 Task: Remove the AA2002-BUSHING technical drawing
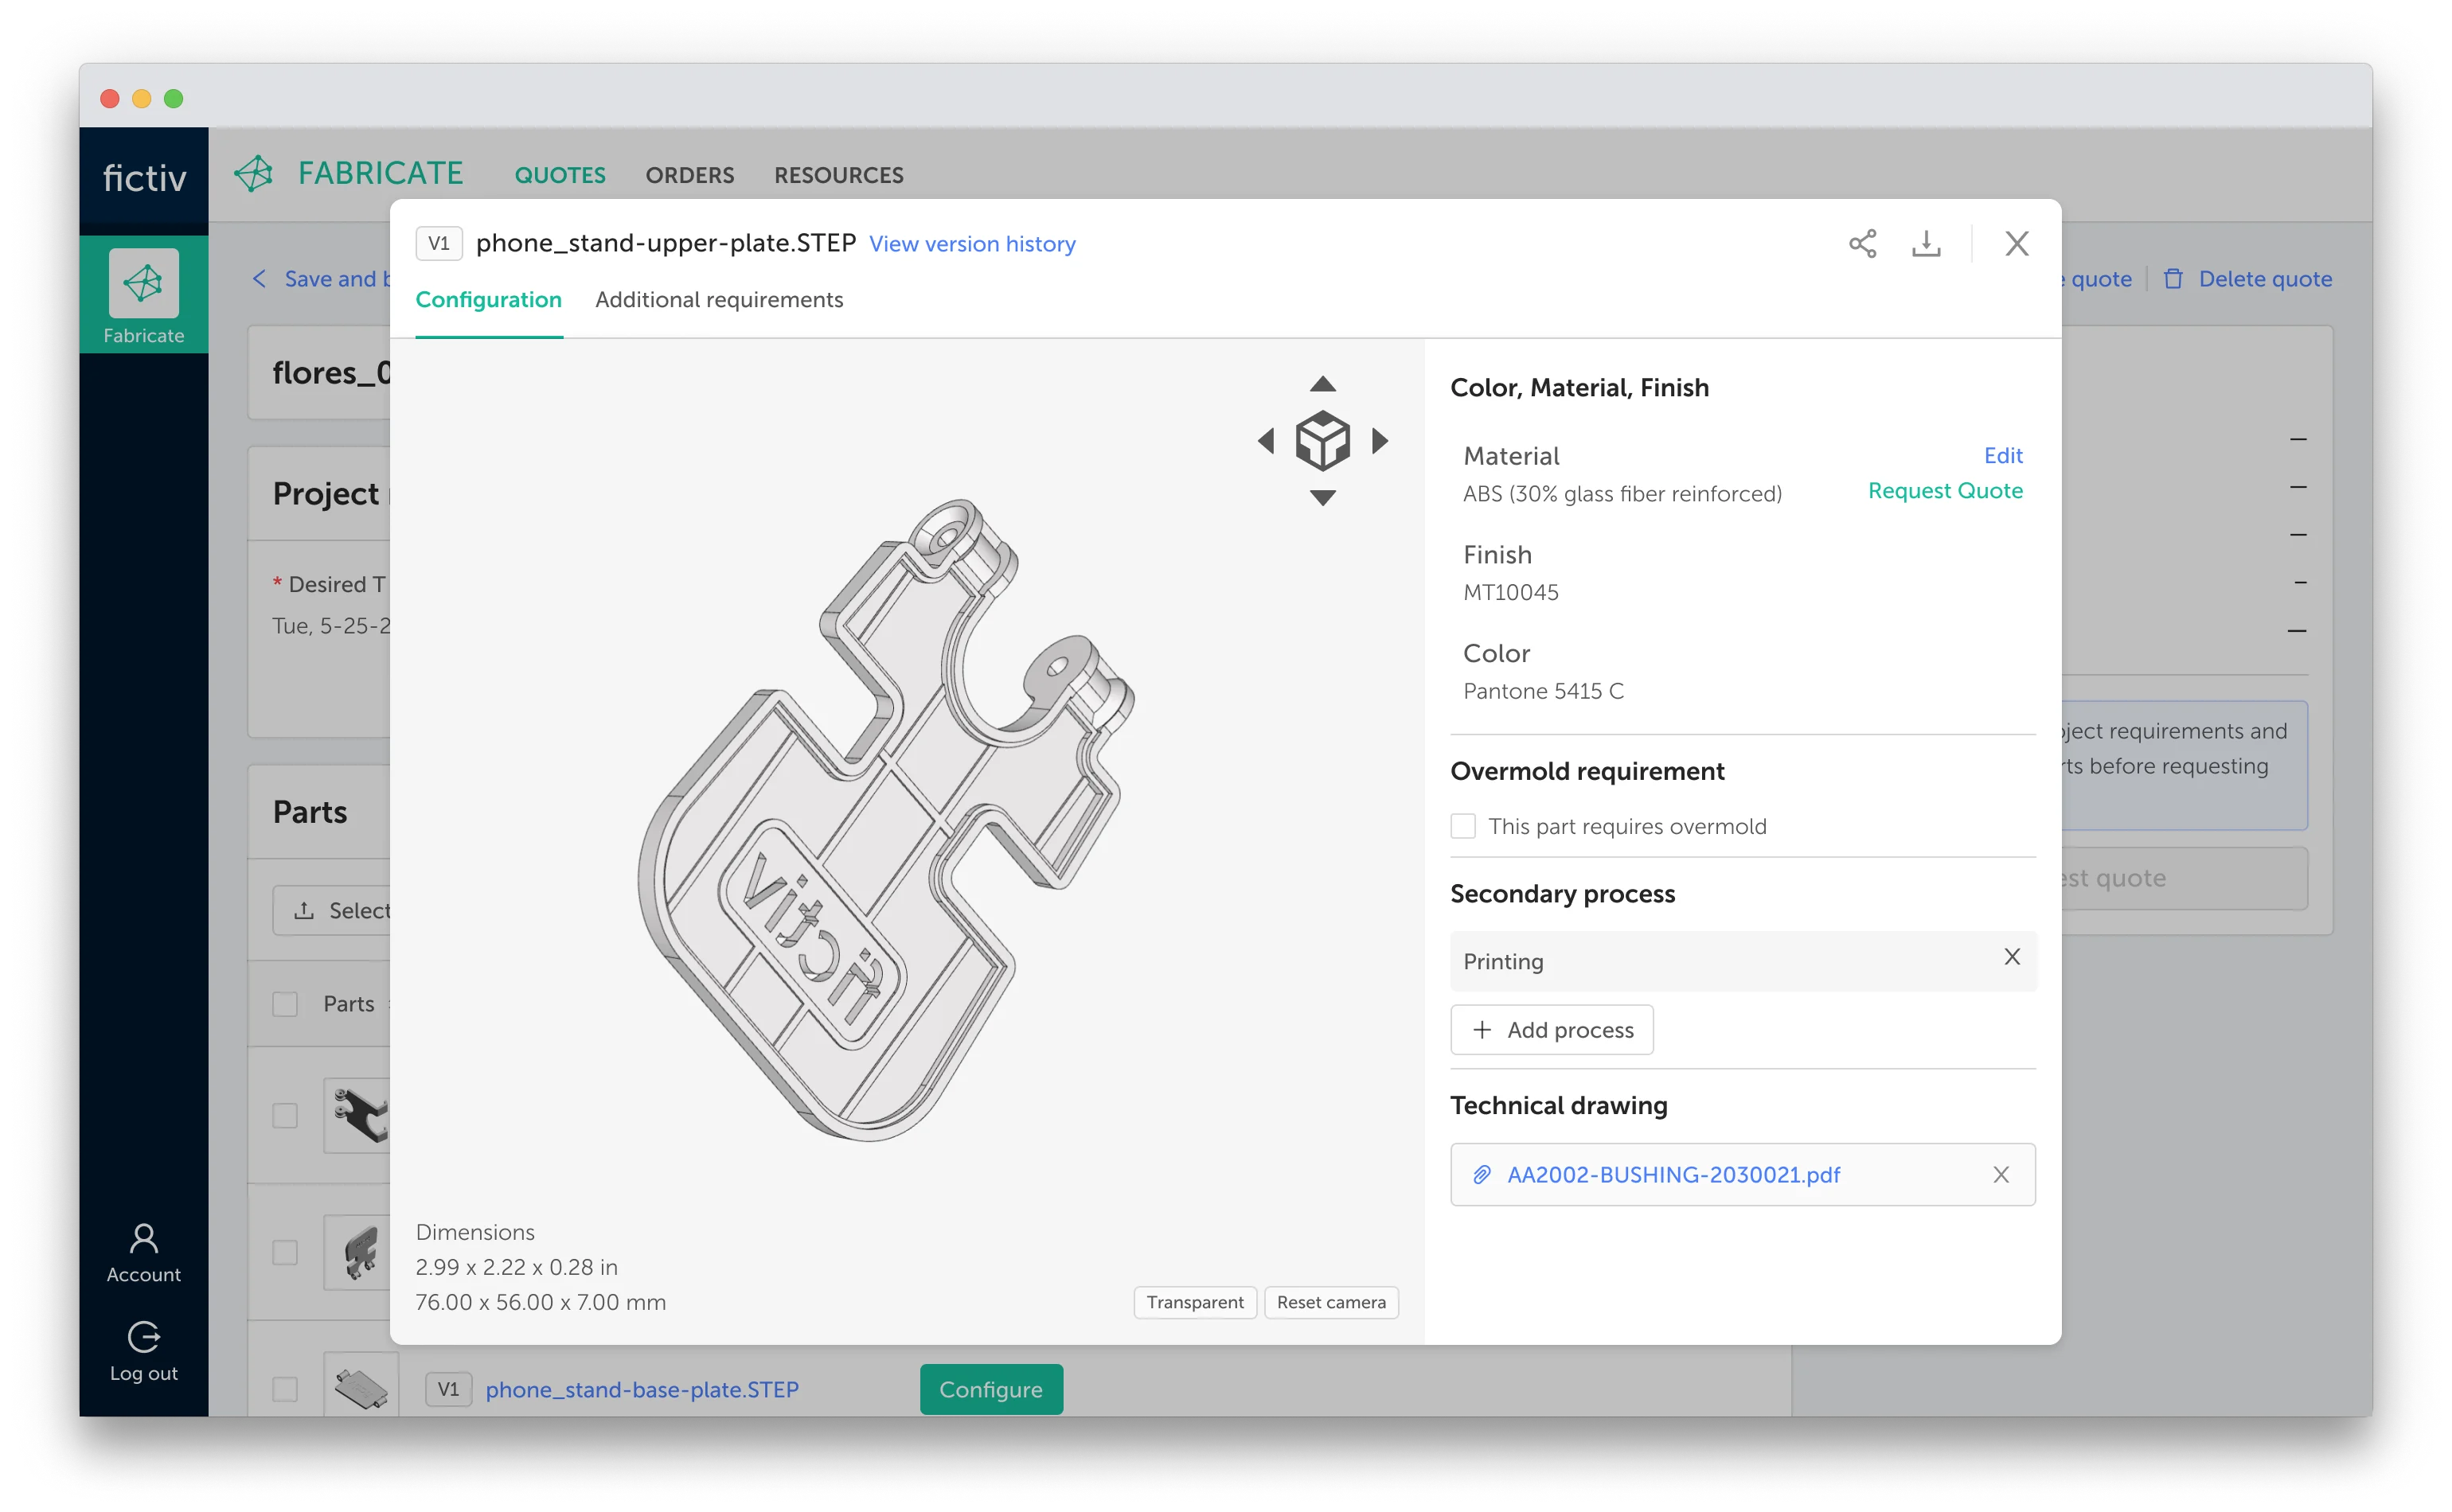click(2001, 1175)
